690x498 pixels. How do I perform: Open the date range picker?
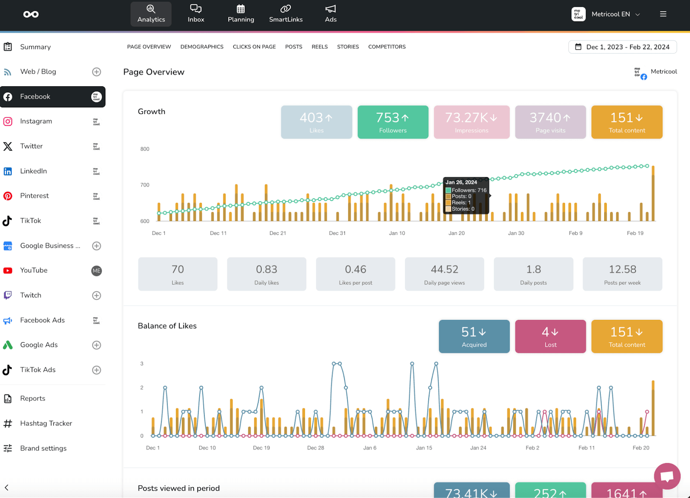coord(622,47)
